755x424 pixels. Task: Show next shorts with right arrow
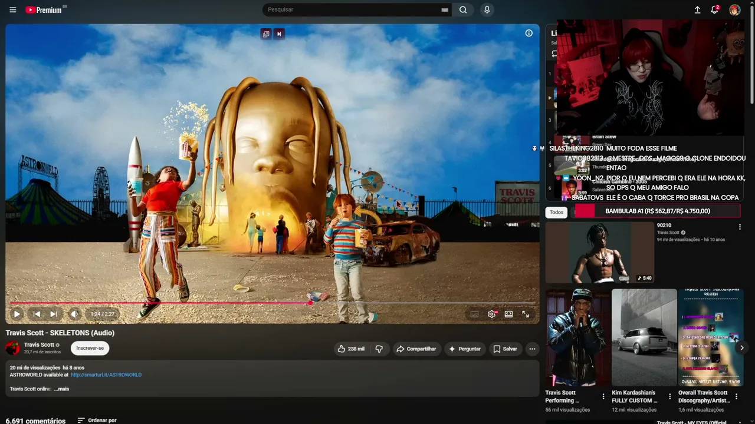tap(741, 347)
